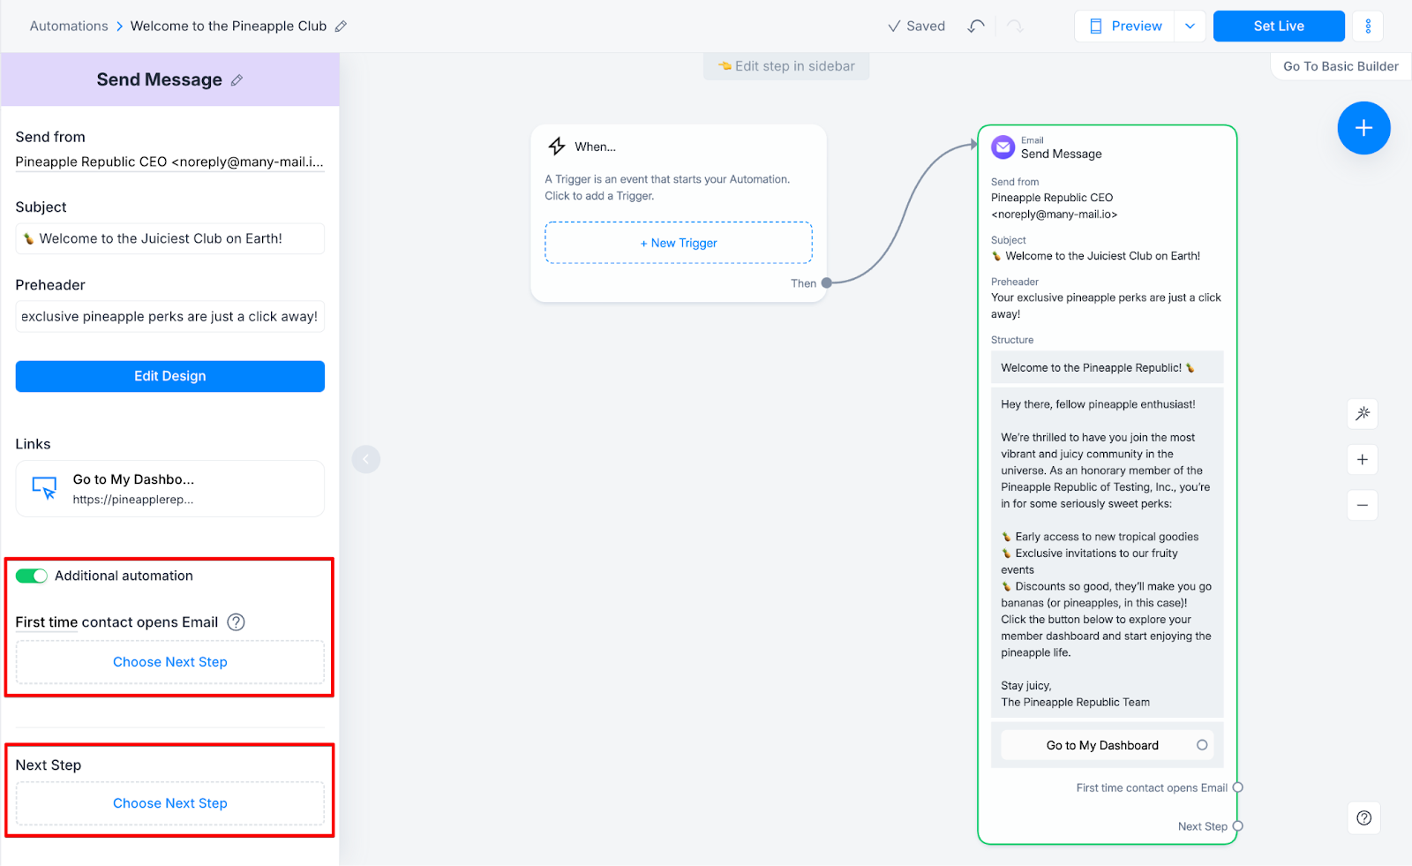Click the Subject input field
The height and width of the screenshot is (866, 1412).
pyautogui.click(x=169, y=238)
